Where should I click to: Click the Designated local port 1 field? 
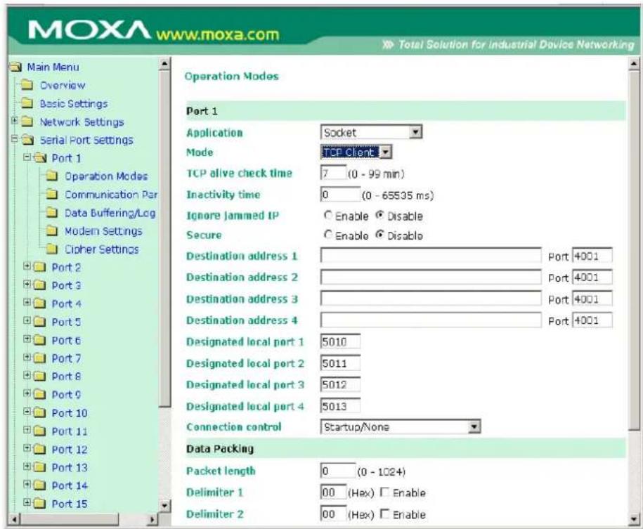tap(340, 341)
